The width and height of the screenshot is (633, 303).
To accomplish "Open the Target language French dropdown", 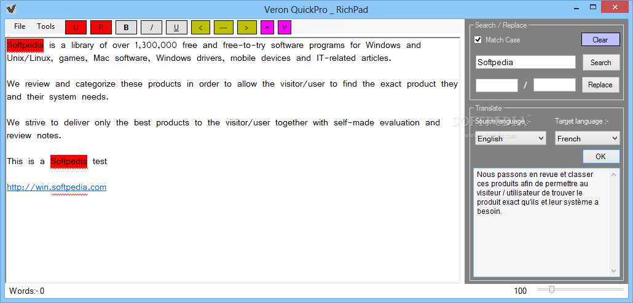I will tap(587, 138).
